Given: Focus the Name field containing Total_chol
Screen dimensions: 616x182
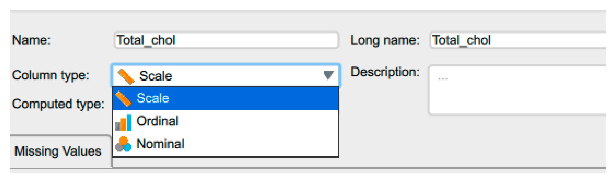Looking at the screenshot, I should click(x=226, y=40).
